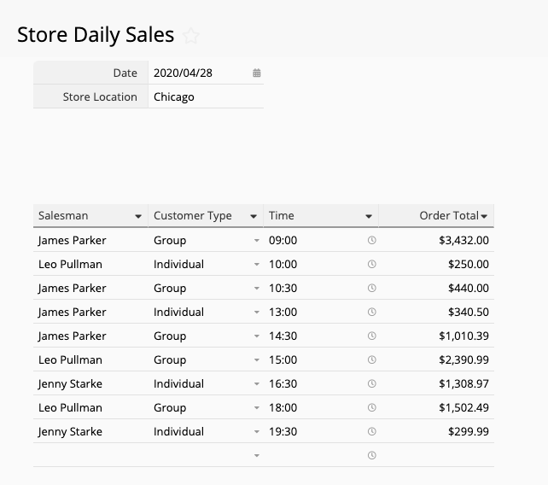Select the $340.50 order total cell
This screenshot has width=548, height=485.
pyautogui.click(x=436, y=312)
